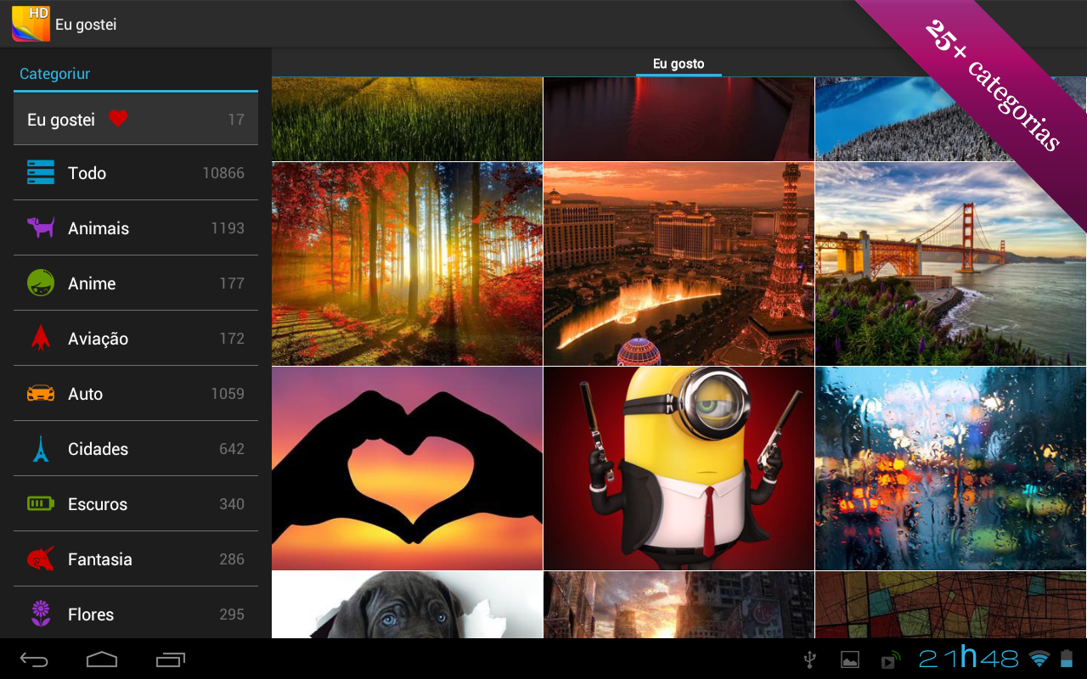Tap the Android back navigation button
Viewport: 1087px width, 679px height.
[x=34, y=659]
